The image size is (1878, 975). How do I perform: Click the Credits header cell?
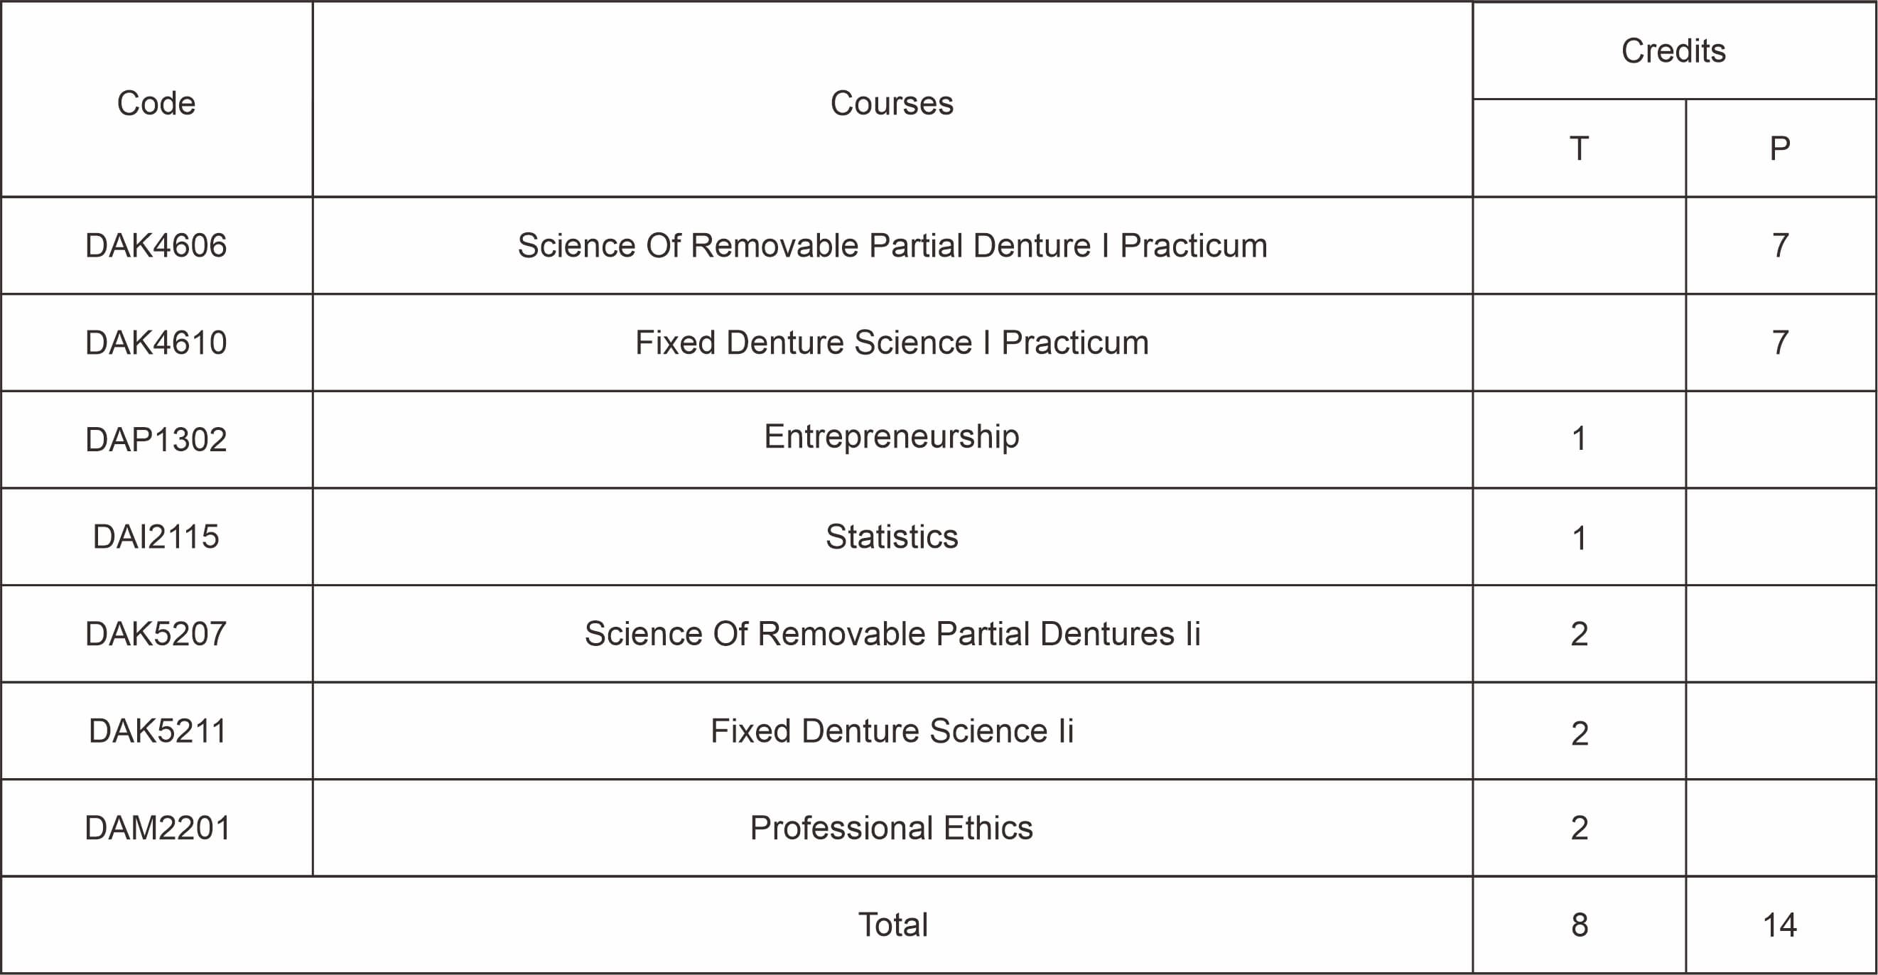click(1673, 51)
